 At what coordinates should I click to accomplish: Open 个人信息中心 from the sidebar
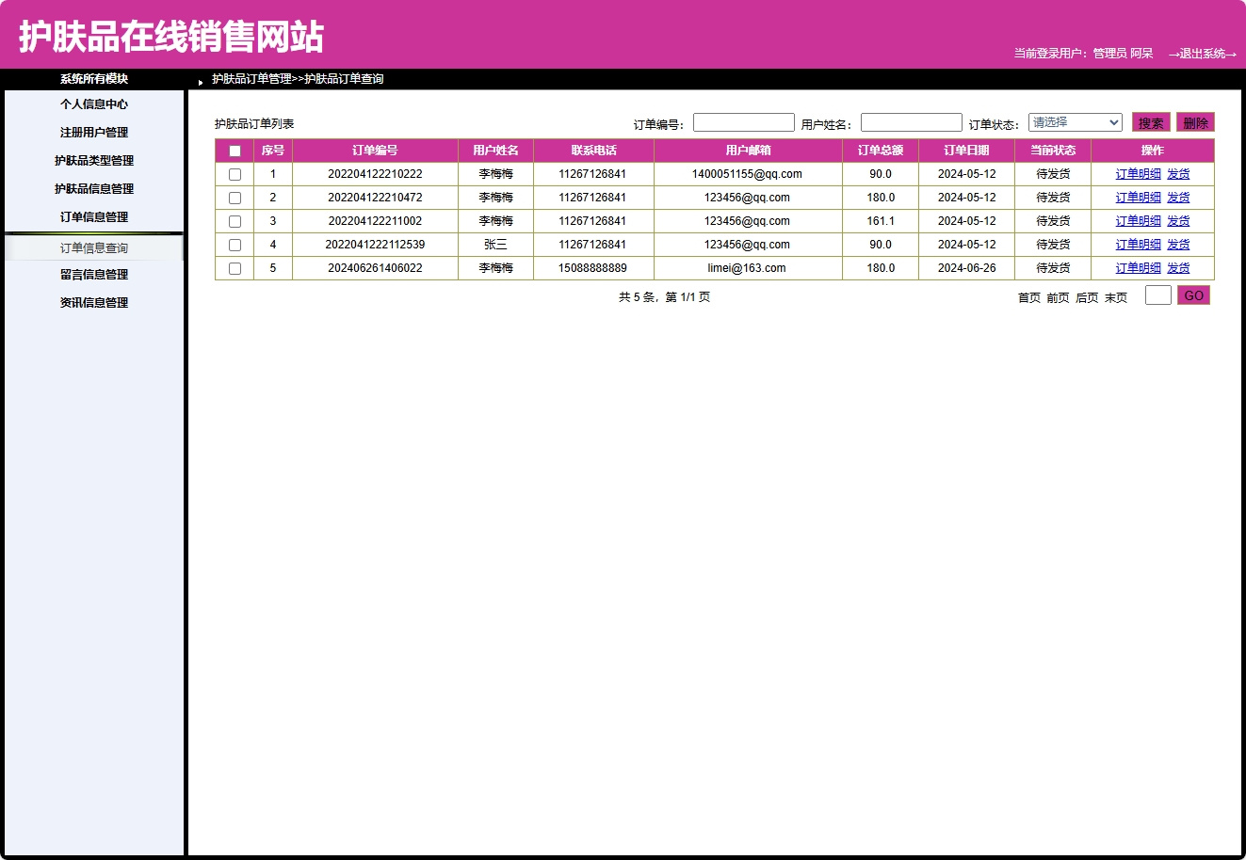[x=94, y=104]
